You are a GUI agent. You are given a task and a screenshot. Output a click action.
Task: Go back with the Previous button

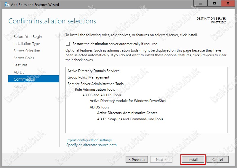[x=137, y=159]
